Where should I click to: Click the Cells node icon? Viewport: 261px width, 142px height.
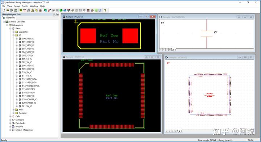point(13,116)
